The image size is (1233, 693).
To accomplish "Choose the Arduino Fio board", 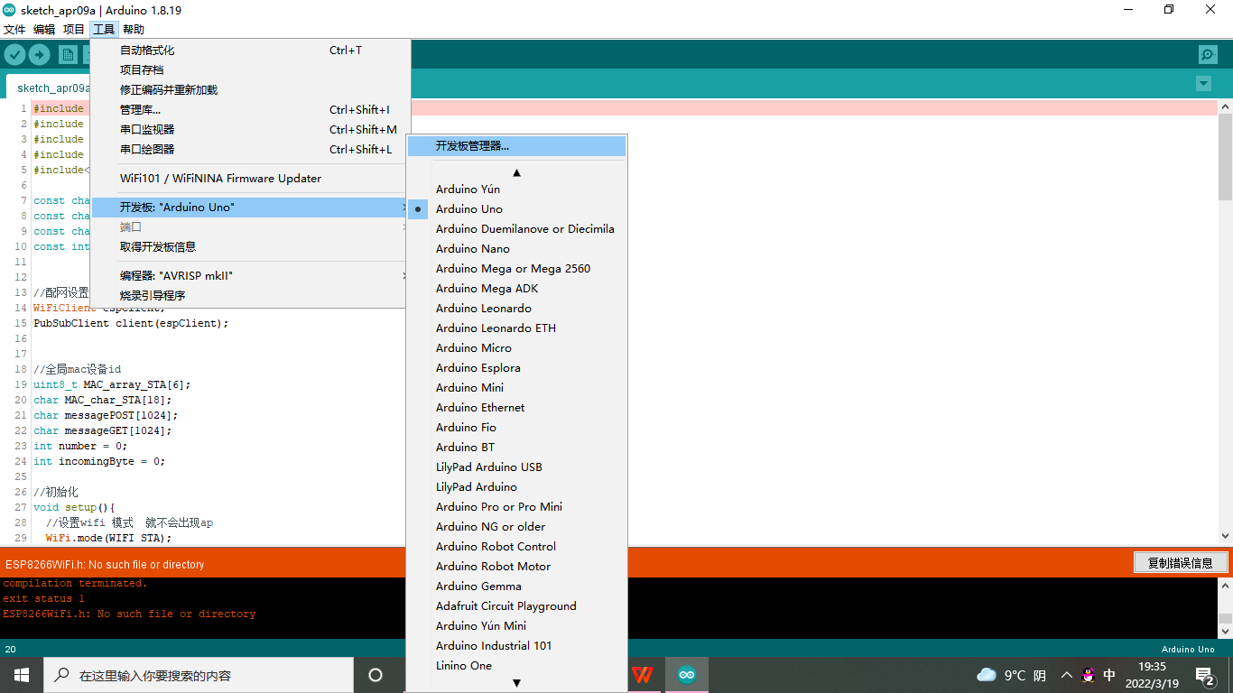I will tap(516, 428).
